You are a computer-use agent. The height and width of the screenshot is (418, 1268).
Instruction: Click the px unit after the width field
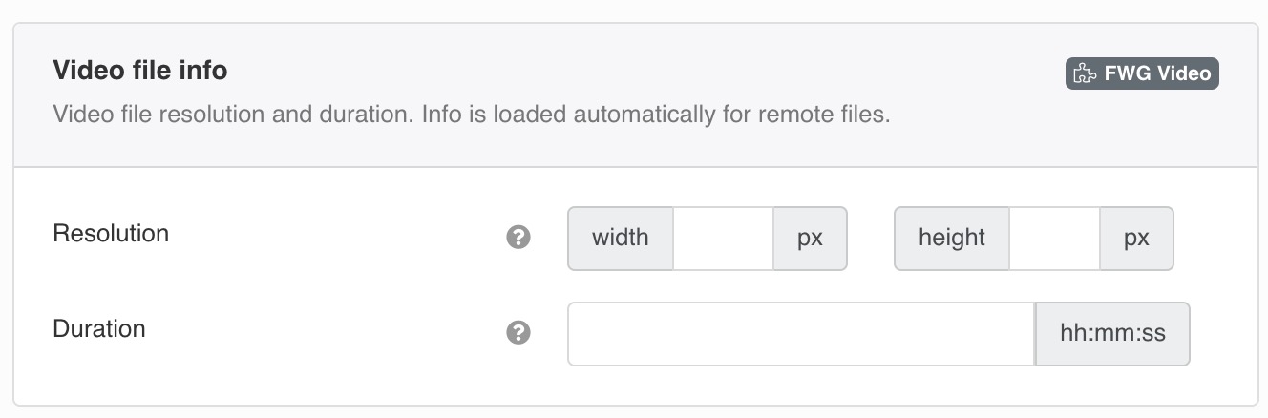(810, 239)
